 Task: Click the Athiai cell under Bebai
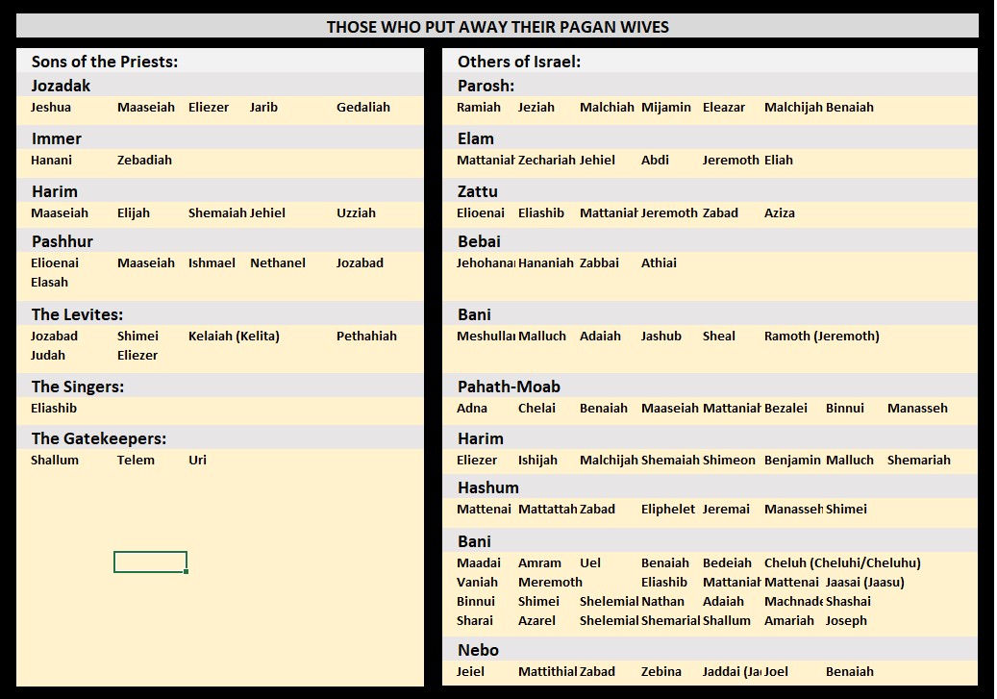[659, 262]
